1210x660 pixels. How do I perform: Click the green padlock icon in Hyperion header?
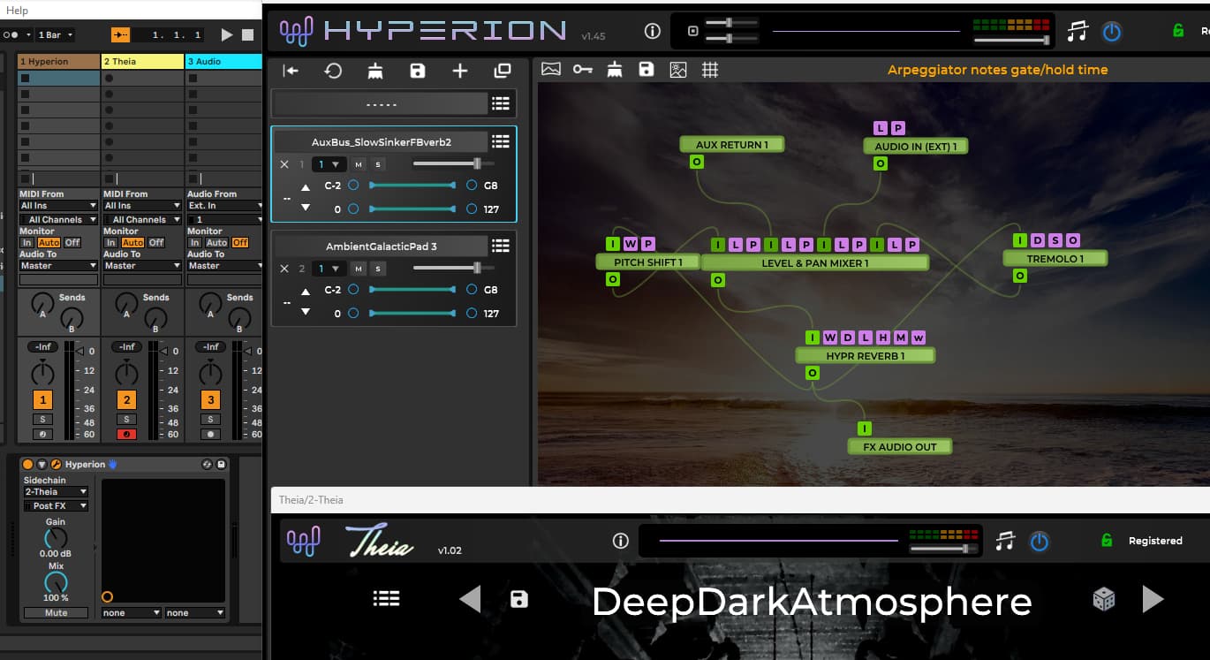[x=1177, y=31]
